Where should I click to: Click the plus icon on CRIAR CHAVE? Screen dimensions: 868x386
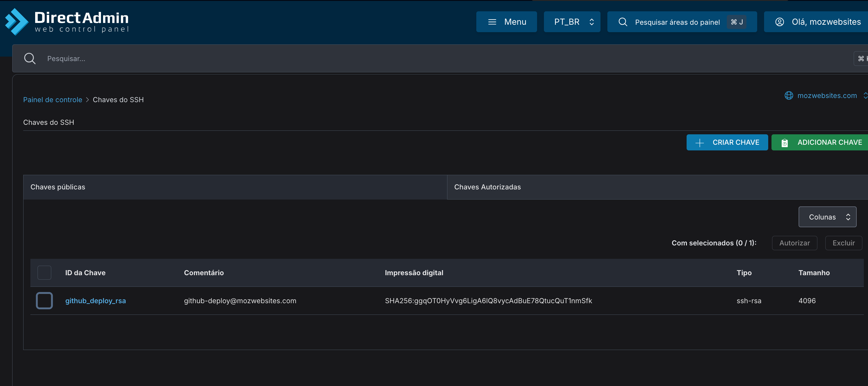[699, 143]
